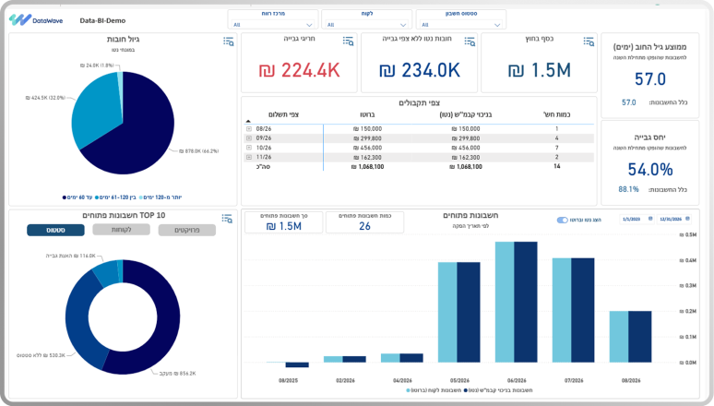
Task: Expand the 11/26 row in forecast table
Action: pos(249,157)
